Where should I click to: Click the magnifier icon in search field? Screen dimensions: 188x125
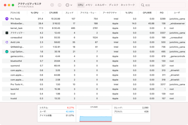(142, 5)
